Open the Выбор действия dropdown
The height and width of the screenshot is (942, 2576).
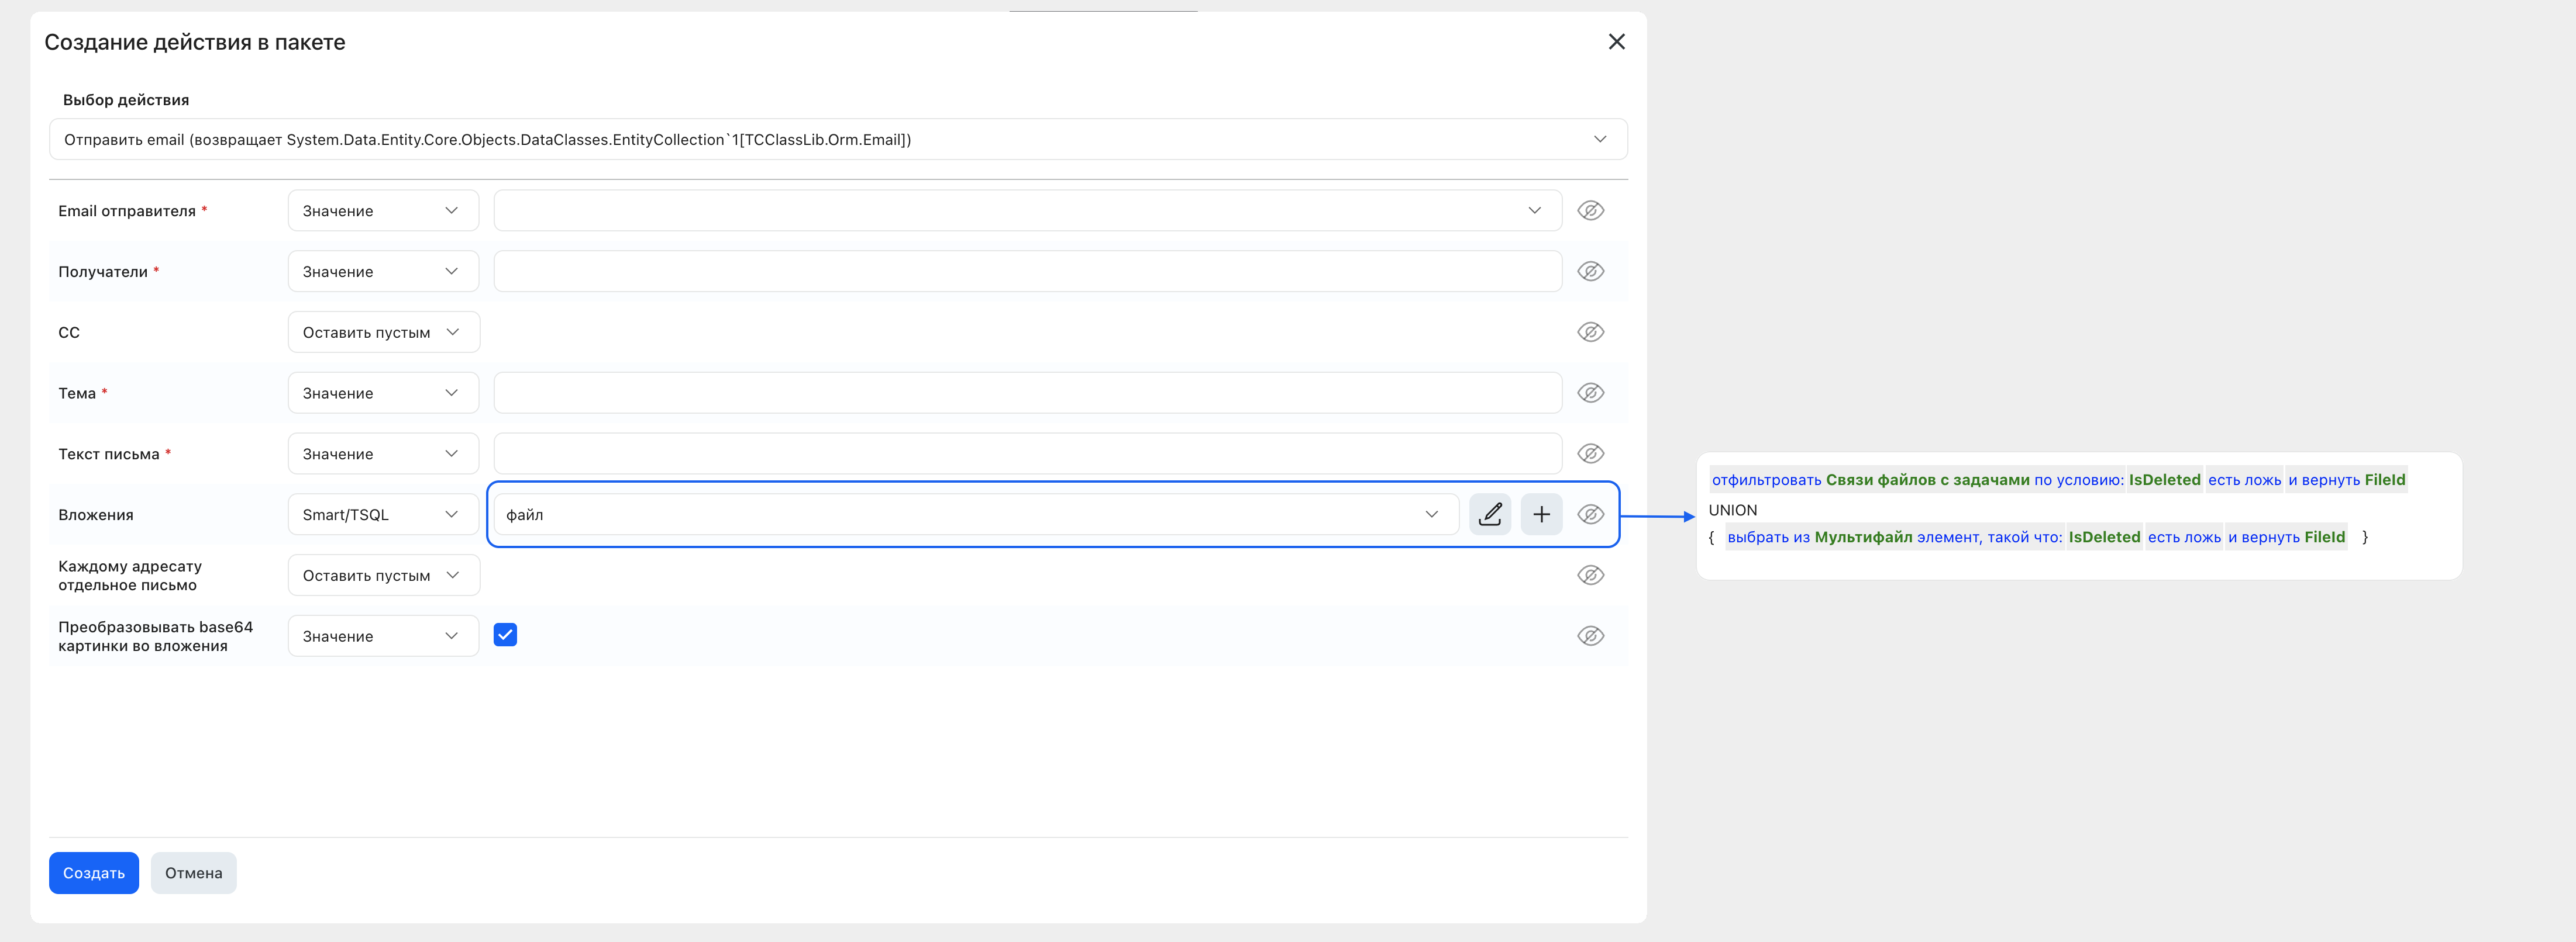click(838, 140)
